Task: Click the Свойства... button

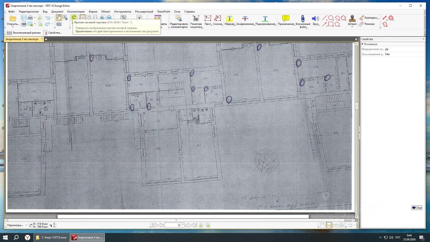Action: [x=53, y=33]
